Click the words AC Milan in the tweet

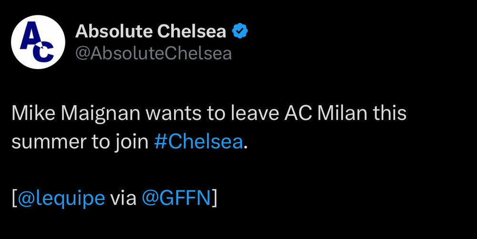326,113
